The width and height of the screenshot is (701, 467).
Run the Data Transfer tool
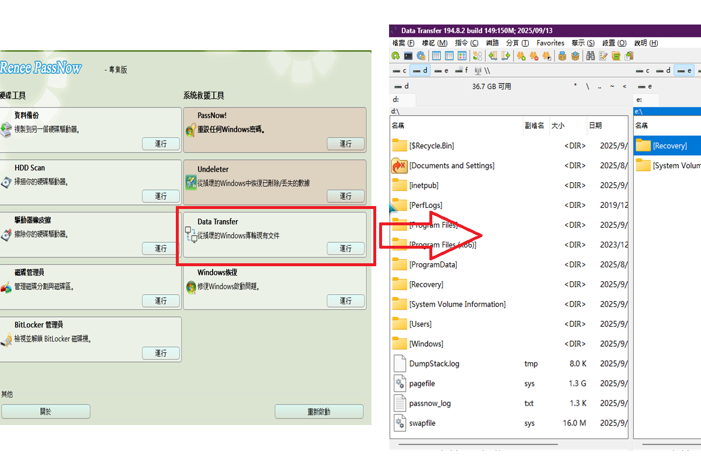346,248
